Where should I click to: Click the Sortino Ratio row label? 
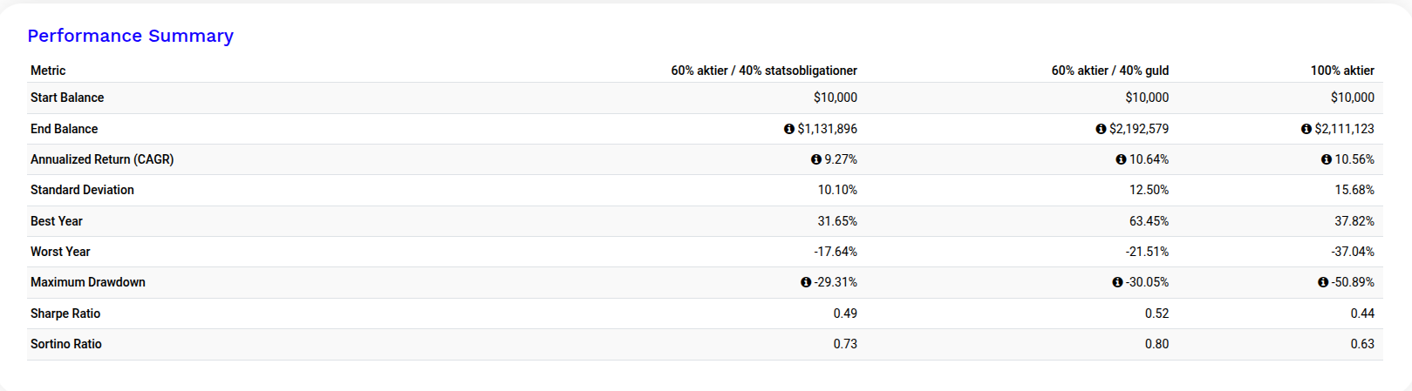tap(66, 344)
